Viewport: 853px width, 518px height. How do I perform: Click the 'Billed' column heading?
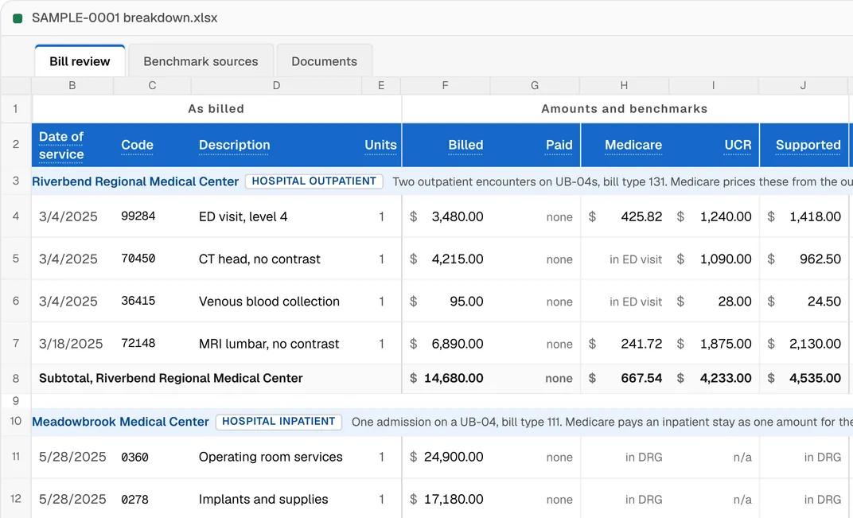click(x=465, y=145)
